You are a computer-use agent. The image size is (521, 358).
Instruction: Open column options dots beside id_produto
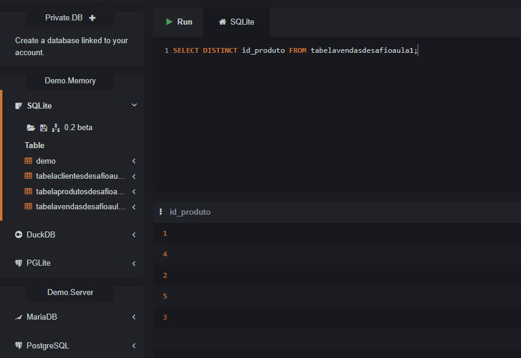(161, 212)
